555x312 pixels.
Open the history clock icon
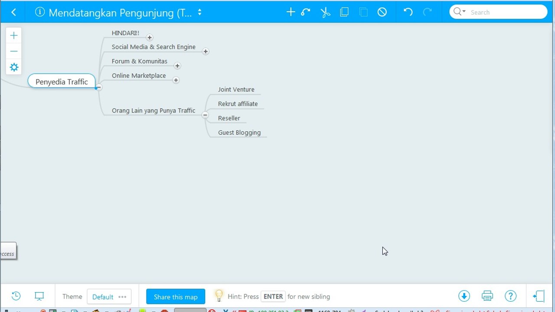(x=16, y=296)
